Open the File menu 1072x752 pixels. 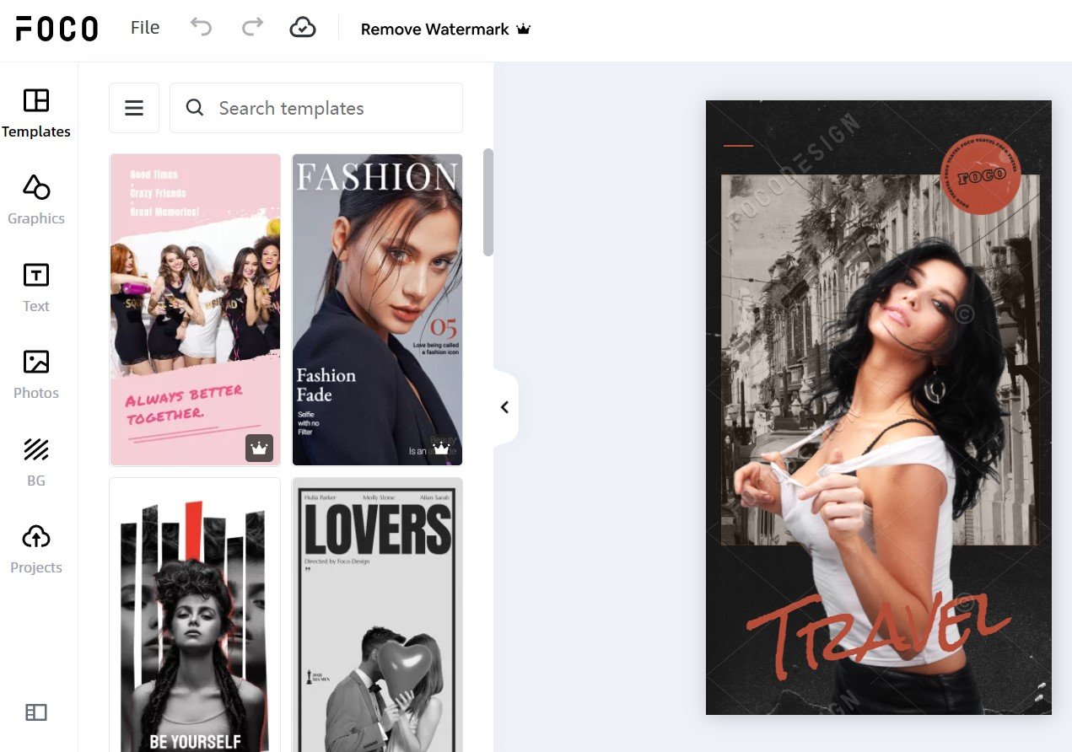145,28
